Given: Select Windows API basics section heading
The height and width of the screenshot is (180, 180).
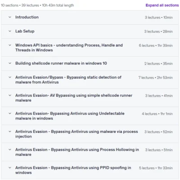Looking at the screenshot, I should click(x=69, y=48).
